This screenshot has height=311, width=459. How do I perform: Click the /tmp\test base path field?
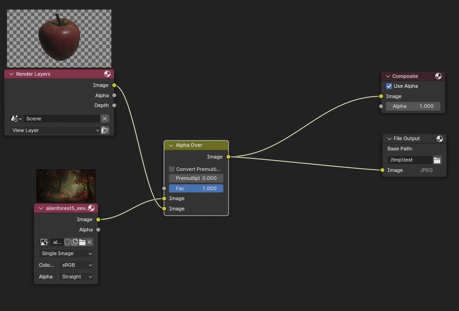point(409,160)
